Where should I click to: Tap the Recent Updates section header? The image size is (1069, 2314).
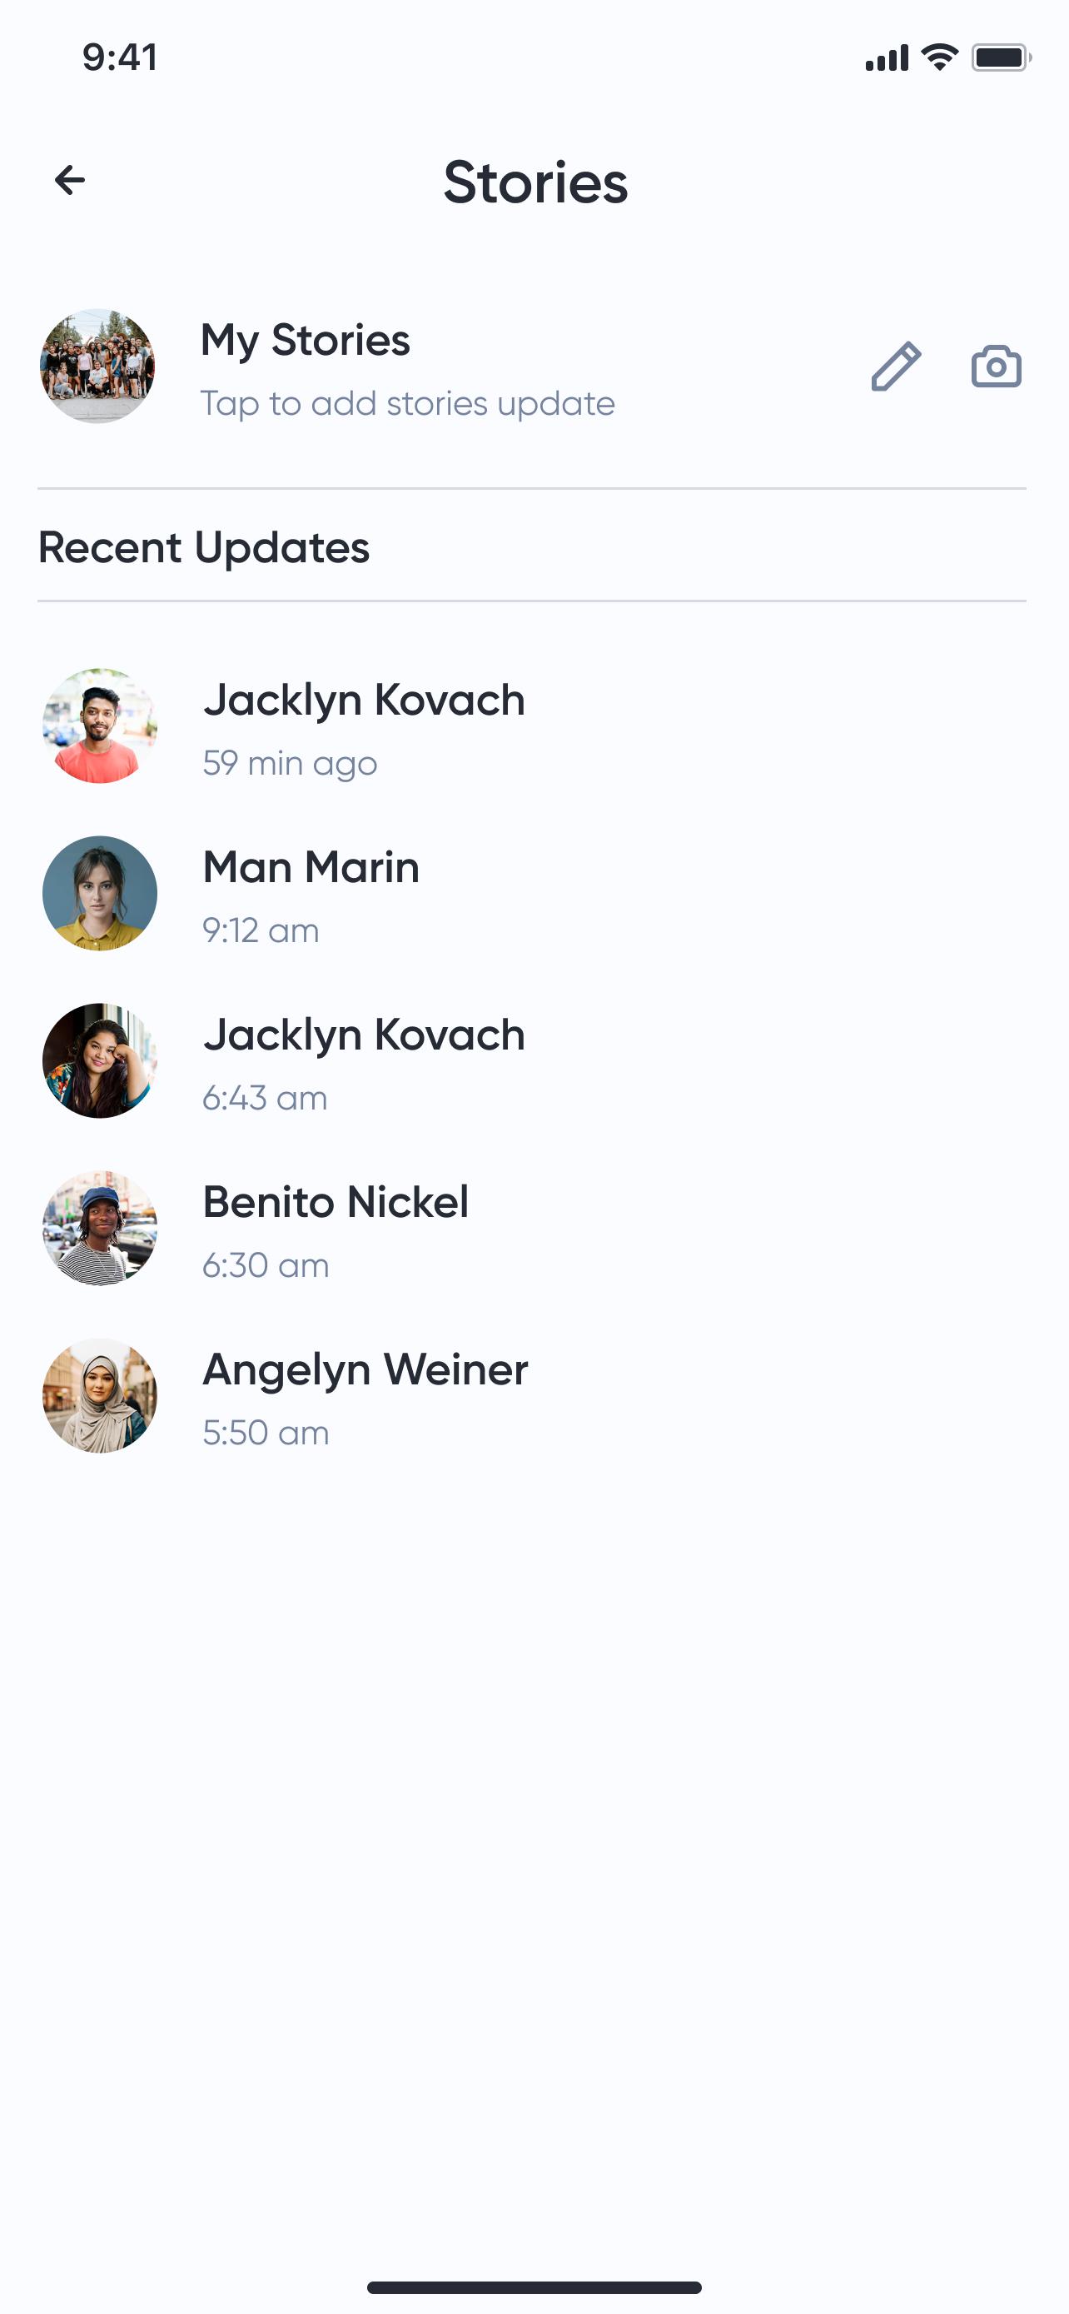point(204,547)
